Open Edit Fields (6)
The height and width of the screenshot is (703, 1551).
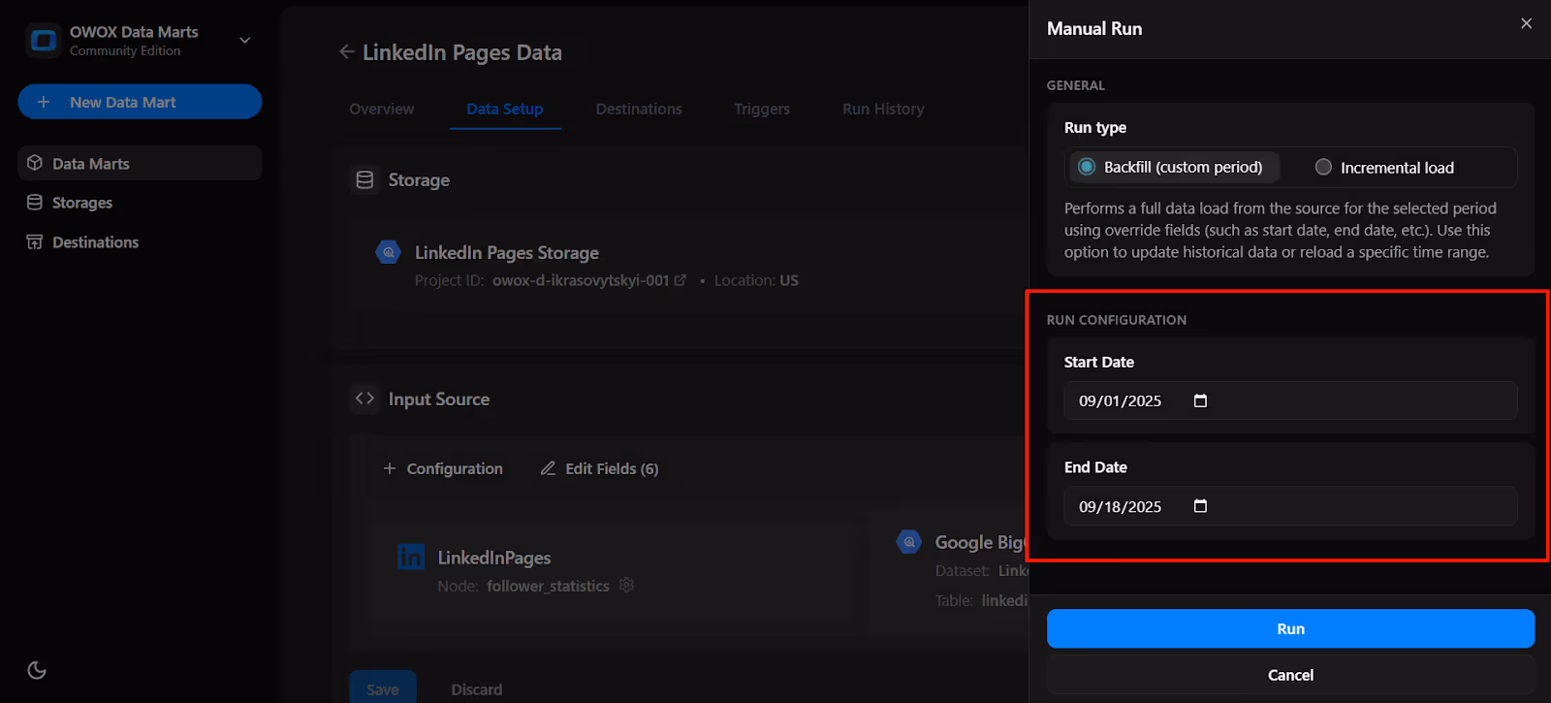[x=599, y=468]
